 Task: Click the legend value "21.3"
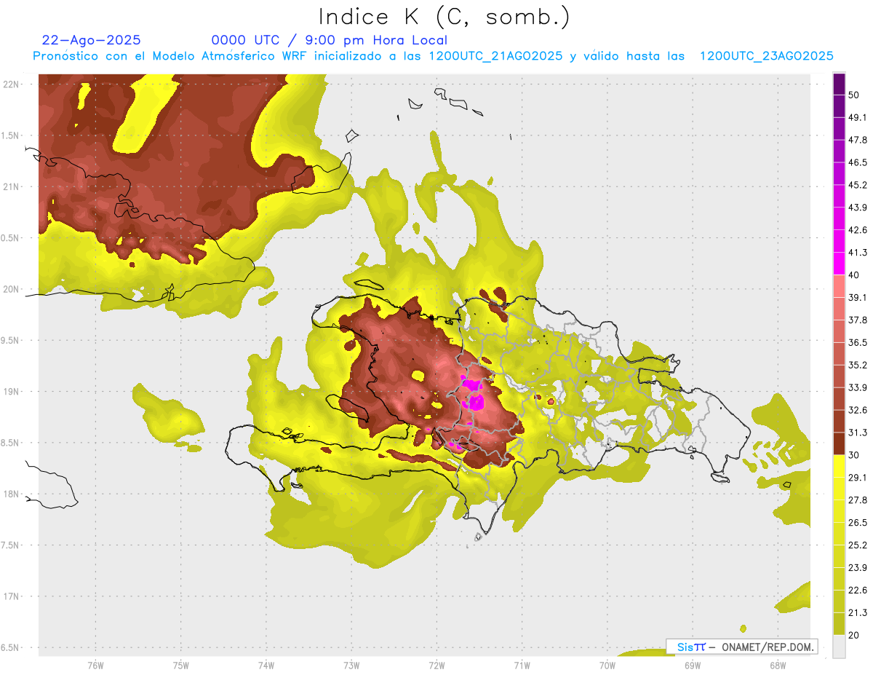click(x=857, y=612)
